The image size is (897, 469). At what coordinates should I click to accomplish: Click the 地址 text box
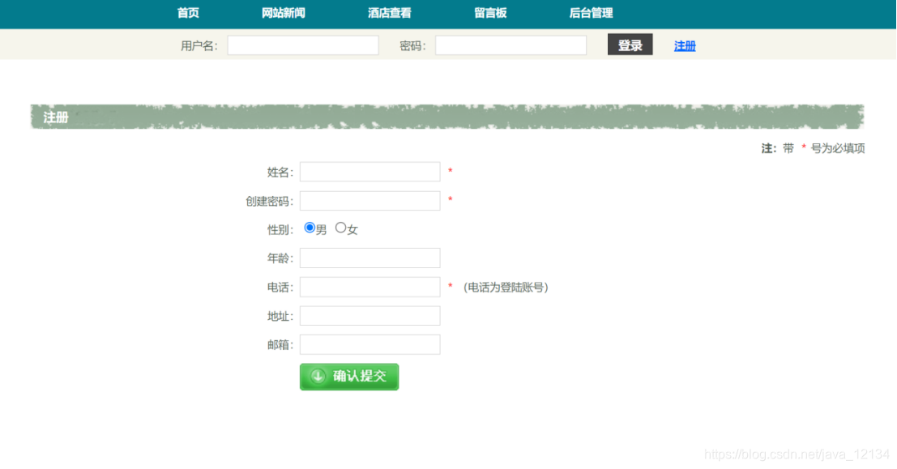(x=370, y=316)
